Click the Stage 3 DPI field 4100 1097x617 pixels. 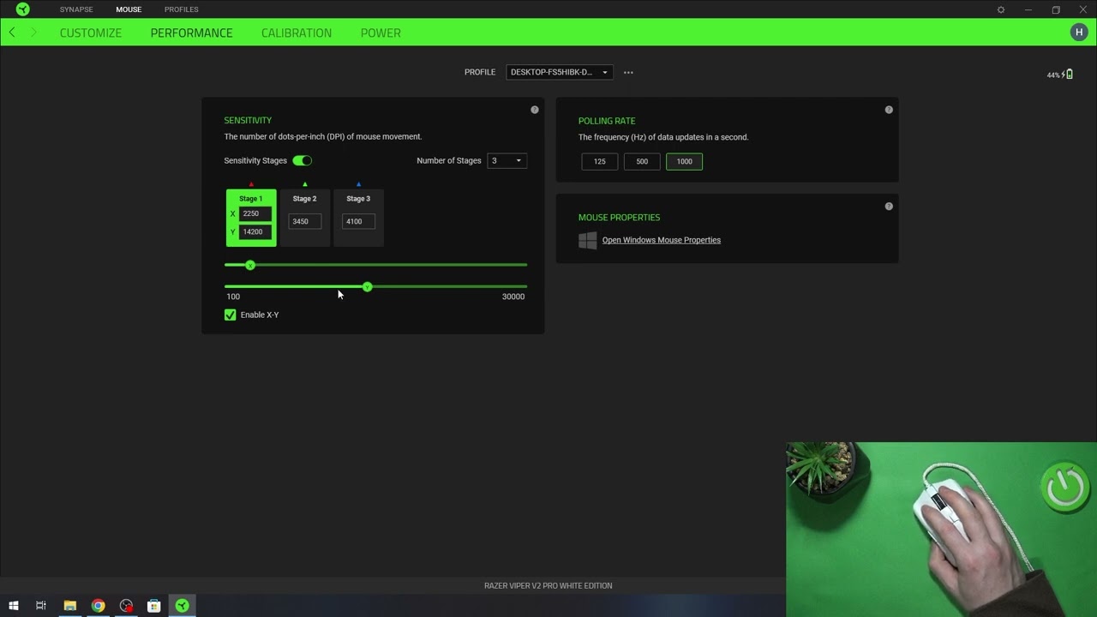pyautogui.click(x=358, y=221)
